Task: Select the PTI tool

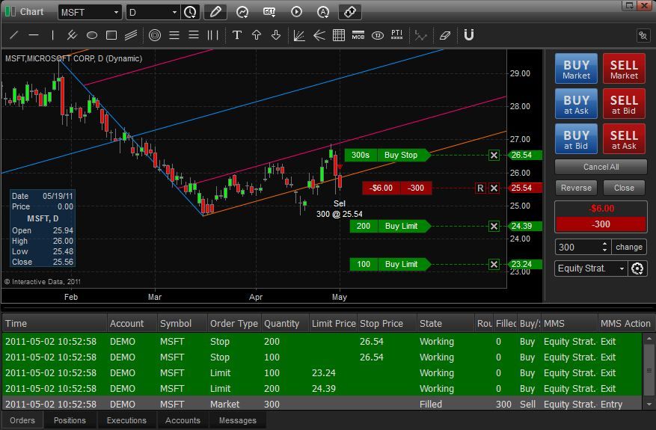Action: click(396, 36)
